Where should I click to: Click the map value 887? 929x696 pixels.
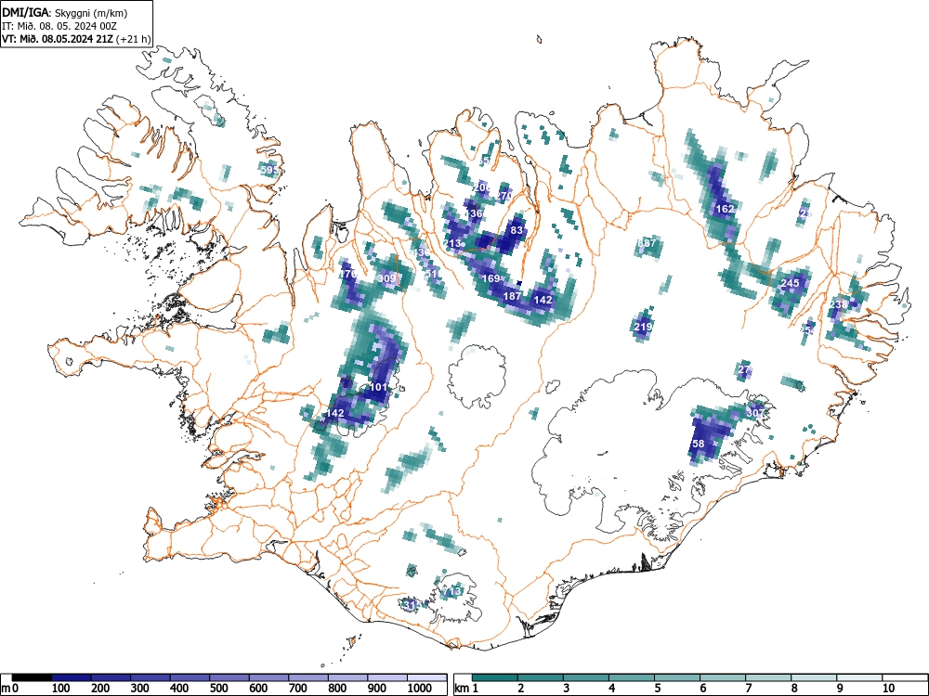(647, 243)
